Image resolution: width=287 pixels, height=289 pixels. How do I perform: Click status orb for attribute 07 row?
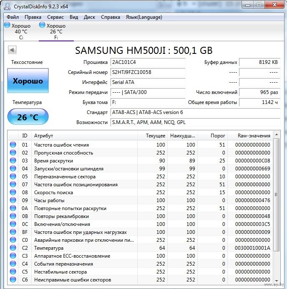click(x=13, y=184)
